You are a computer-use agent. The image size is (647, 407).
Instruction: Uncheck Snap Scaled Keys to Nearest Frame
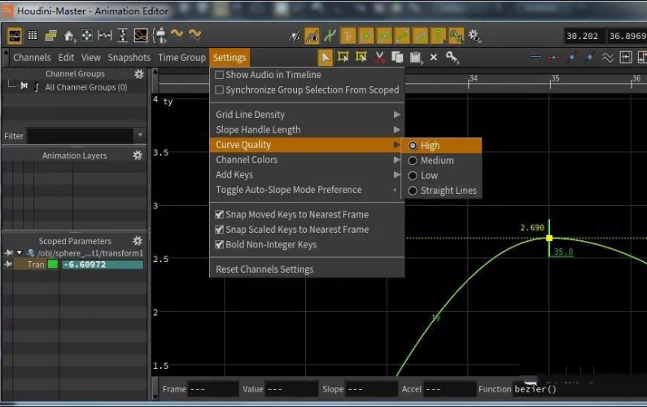pyautogui.click(x=220, y=230)
